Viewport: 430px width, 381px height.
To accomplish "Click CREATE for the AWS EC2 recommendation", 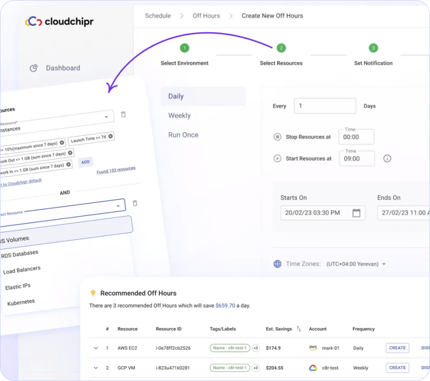I will pos(397,348).
